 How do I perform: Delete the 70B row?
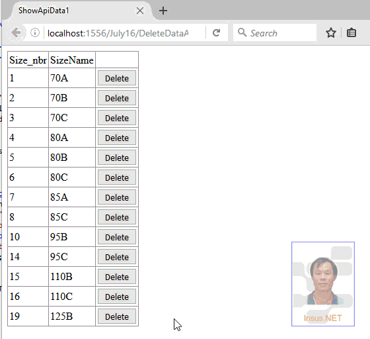[x=117, y=98]
